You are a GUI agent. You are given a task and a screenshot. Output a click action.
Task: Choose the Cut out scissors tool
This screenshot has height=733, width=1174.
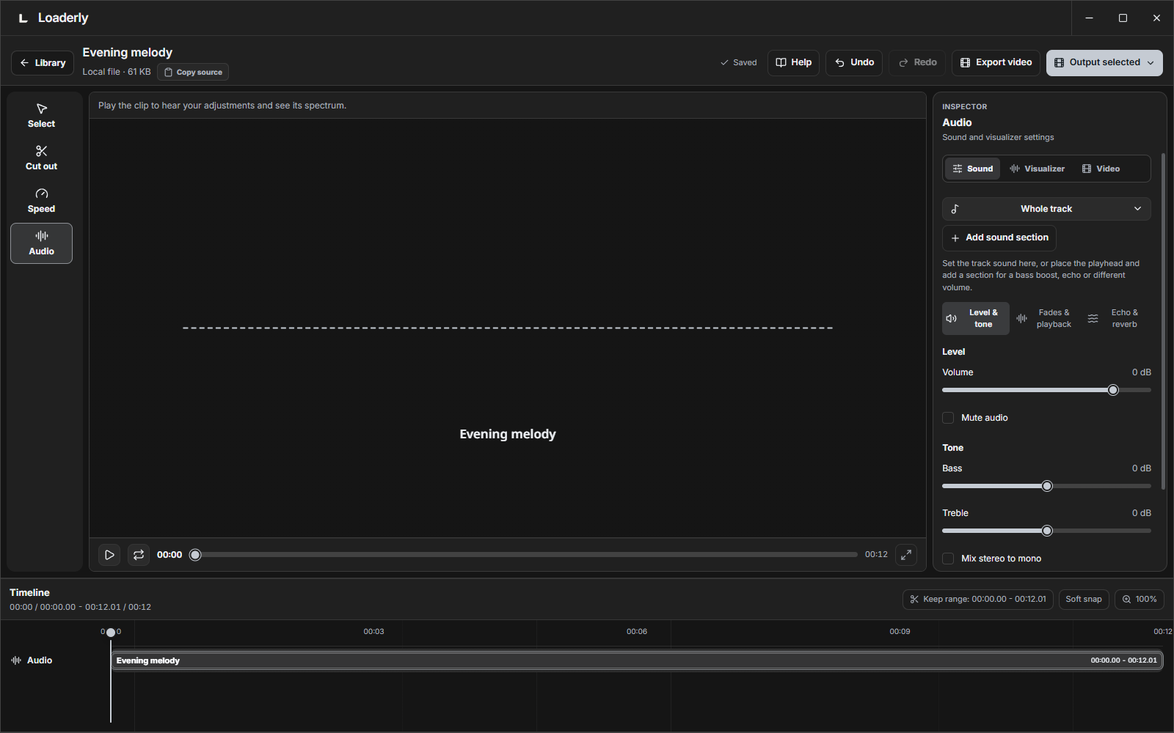pyautogui.click(x=41, y=158)
